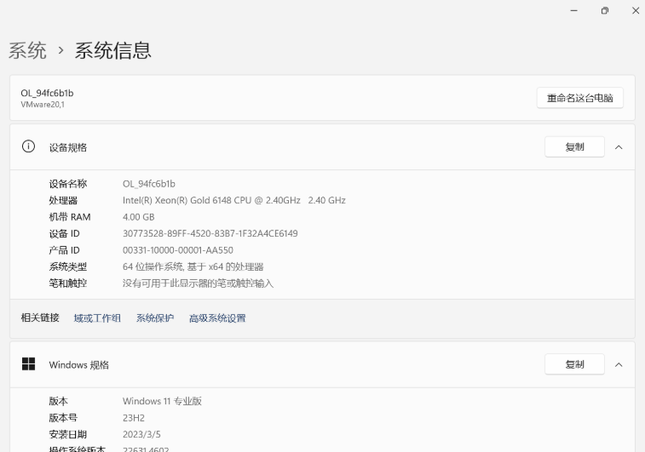The height and width of the screenshot is (452, 645).
Task: Close the settings window
Action: 636,11
